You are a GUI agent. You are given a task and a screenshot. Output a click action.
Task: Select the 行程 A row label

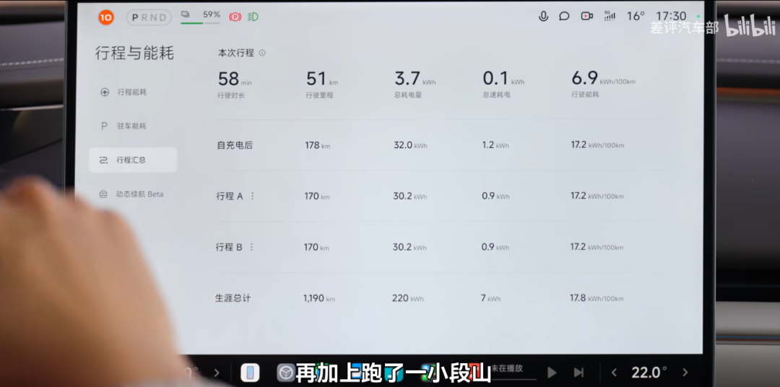[x=230, y=196]
